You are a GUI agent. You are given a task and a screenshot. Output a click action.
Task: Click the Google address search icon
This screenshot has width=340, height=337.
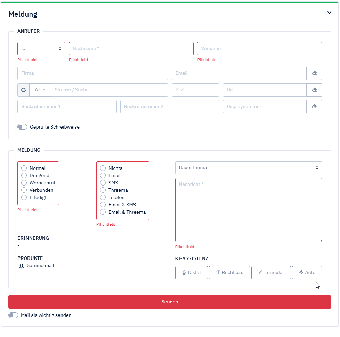pyautogui.click(x=24, y=90)
